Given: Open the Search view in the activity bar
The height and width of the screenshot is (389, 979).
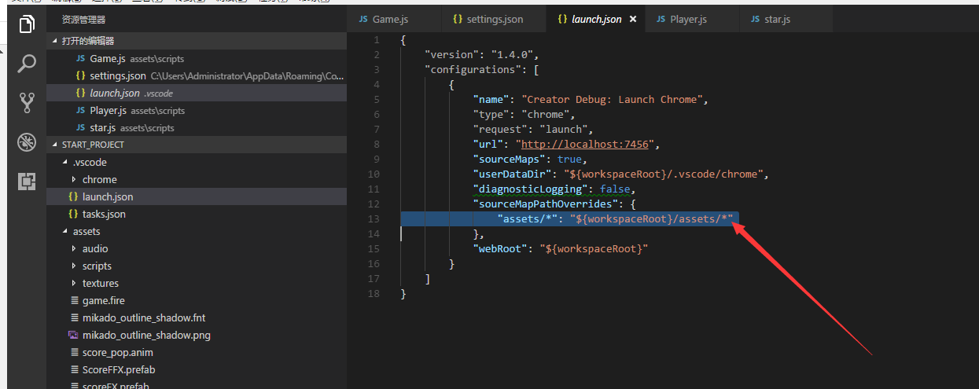Looking at the screenshot, I should point(27,63).
